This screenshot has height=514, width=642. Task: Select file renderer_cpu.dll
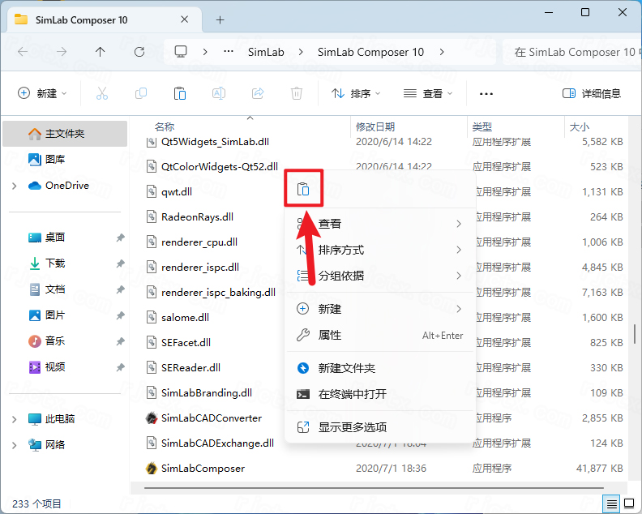click(x=199, y=242)
